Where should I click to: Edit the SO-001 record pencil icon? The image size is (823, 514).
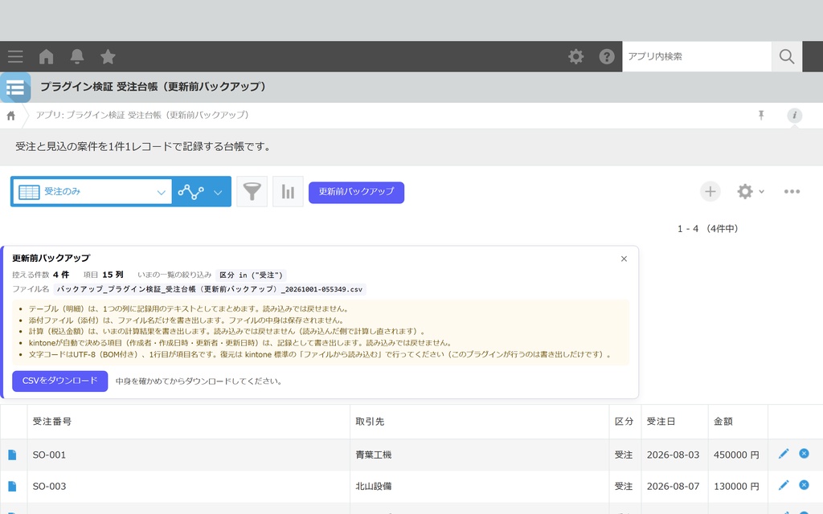pos(784,454)
